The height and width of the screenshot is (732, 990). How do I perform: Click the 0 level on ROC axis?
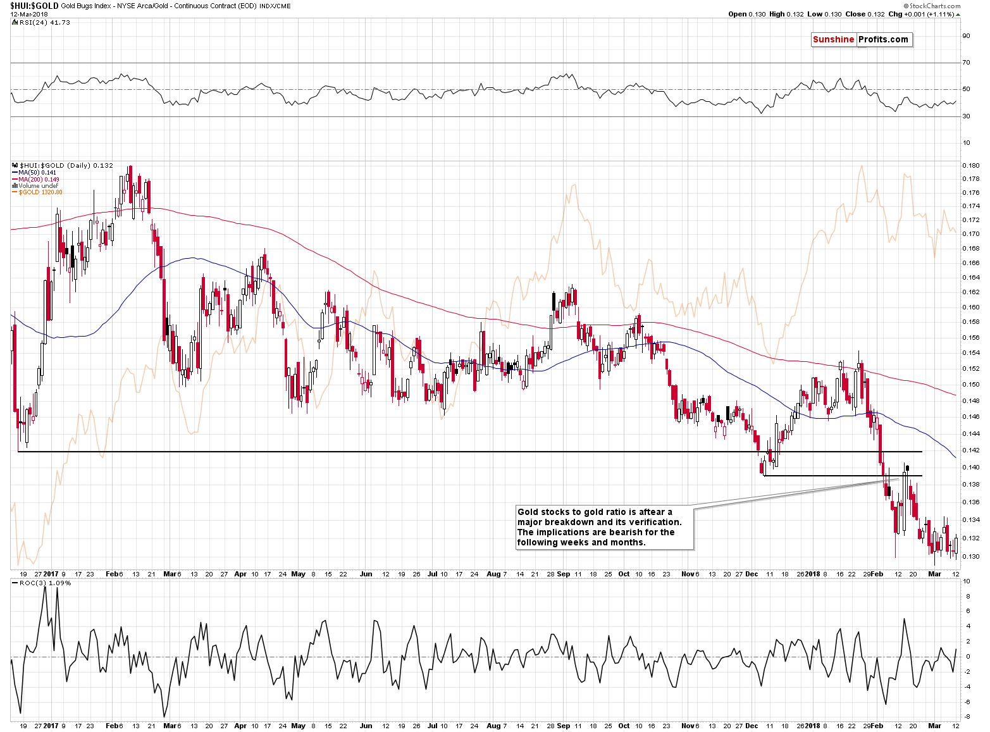(x=968, y=657)
